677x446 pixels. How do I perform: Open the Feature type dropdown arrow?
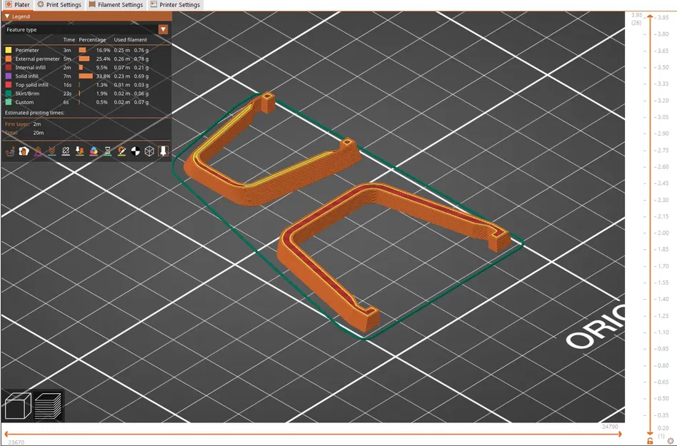click(x=164, y=29)
